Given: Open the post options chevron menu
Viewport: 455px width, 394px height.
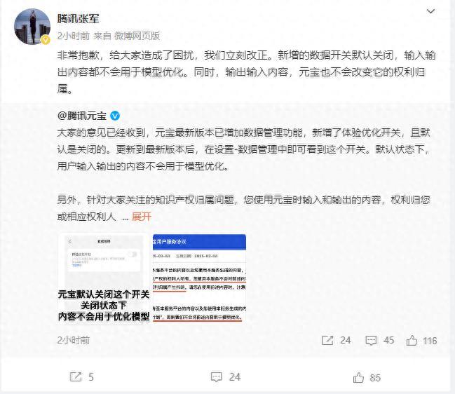Looking at the screenshot, I should coord(430,12).
